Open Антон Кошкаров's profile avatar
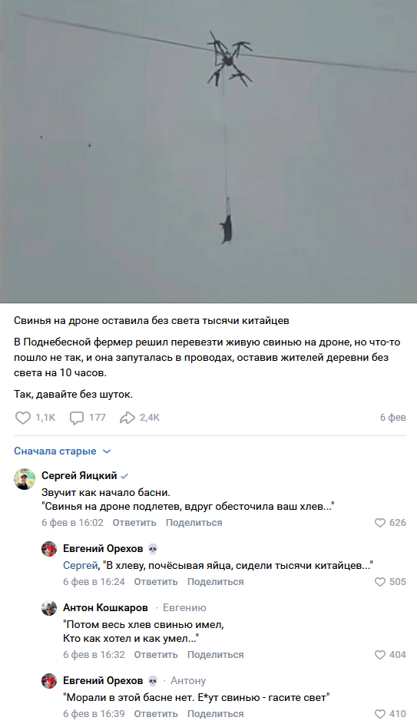417x724 pixels. point(49,608)
